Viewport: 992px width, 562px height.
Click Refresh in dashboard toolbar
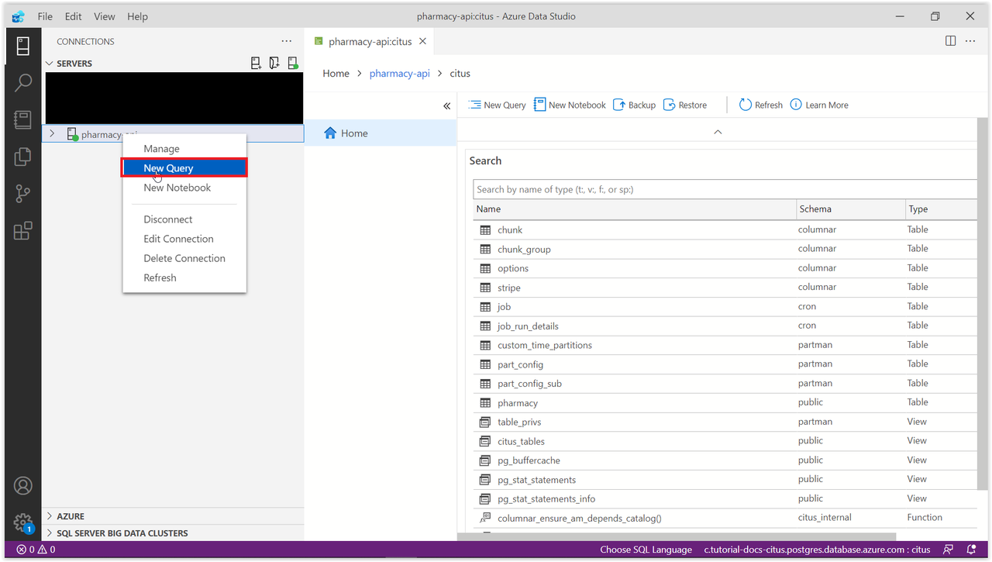click(x=760, y=105)
